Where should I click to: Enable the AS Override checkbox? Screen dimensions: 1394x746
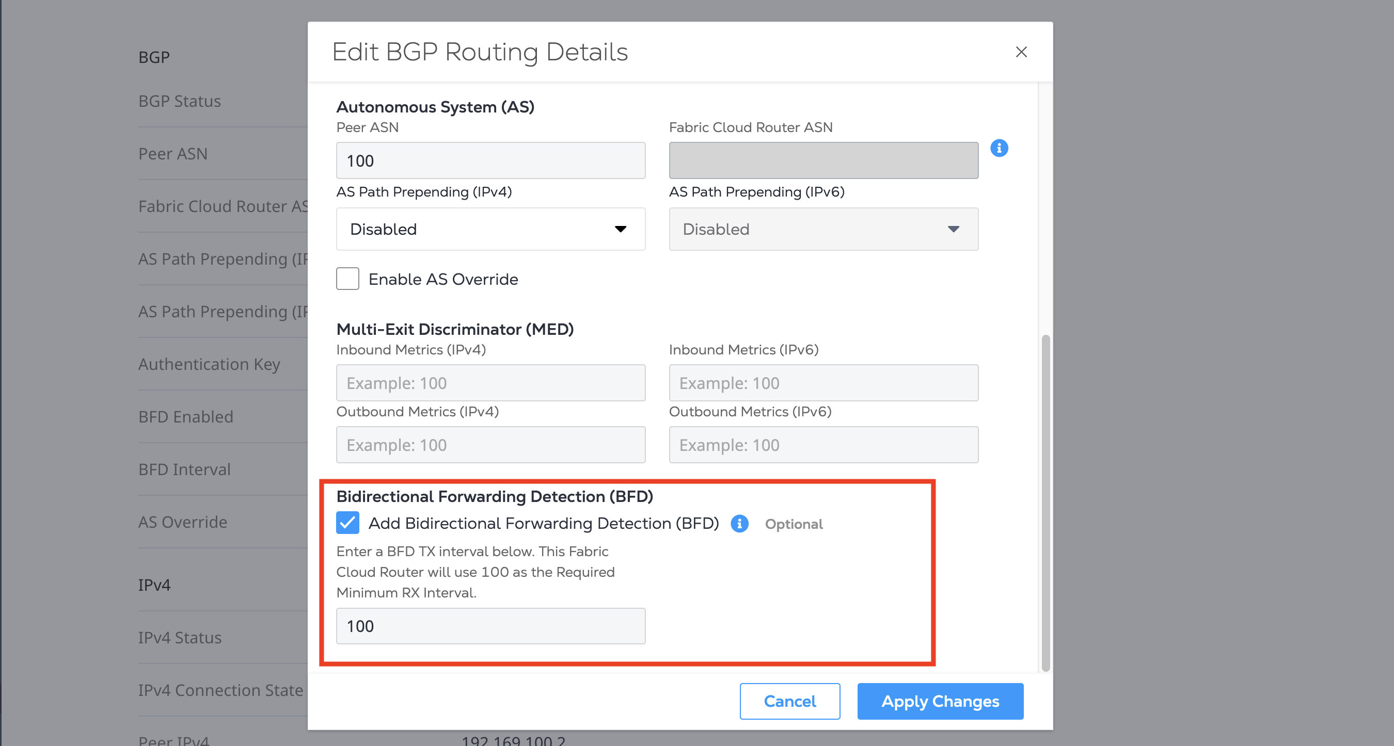(x=347, y=279)
